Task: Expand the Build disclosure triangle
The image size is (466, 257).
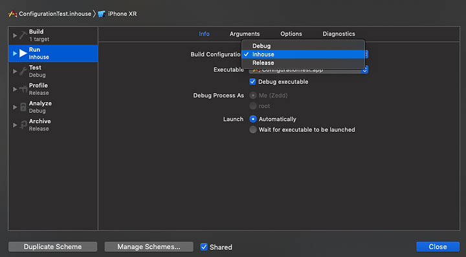Action: tap(15, 36)
